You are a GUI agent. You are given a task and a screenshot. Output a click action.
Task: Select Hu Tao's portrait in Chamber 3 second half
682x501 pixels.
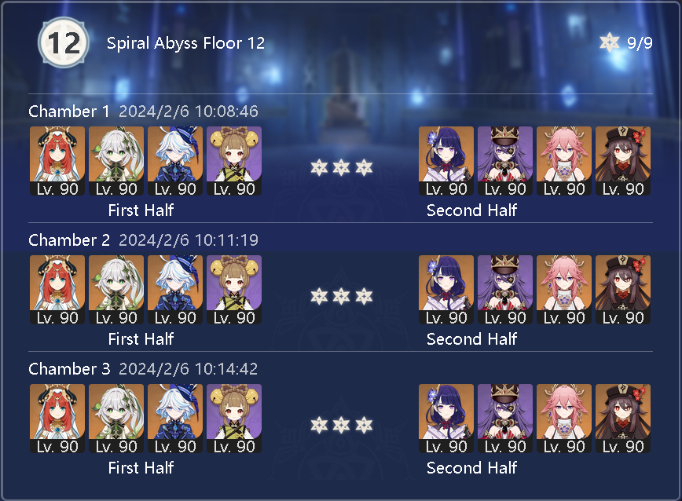coord(623,418)
